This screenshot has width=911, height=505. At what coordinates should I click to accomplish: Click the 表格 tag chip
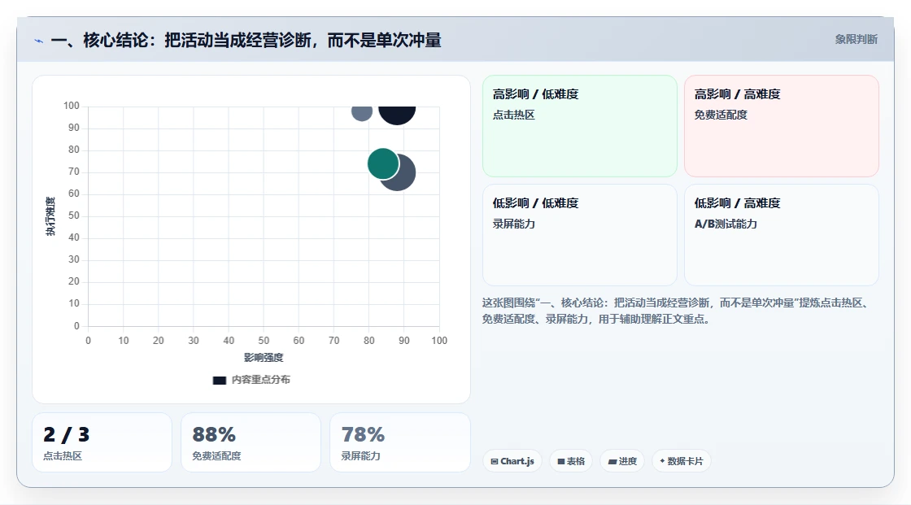(x=571, y=461)
